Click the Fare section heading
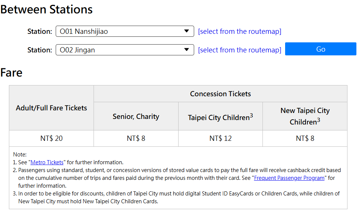The width and height of the screenshot is (359, 217). pyautogui.click(x=12, y=72)
